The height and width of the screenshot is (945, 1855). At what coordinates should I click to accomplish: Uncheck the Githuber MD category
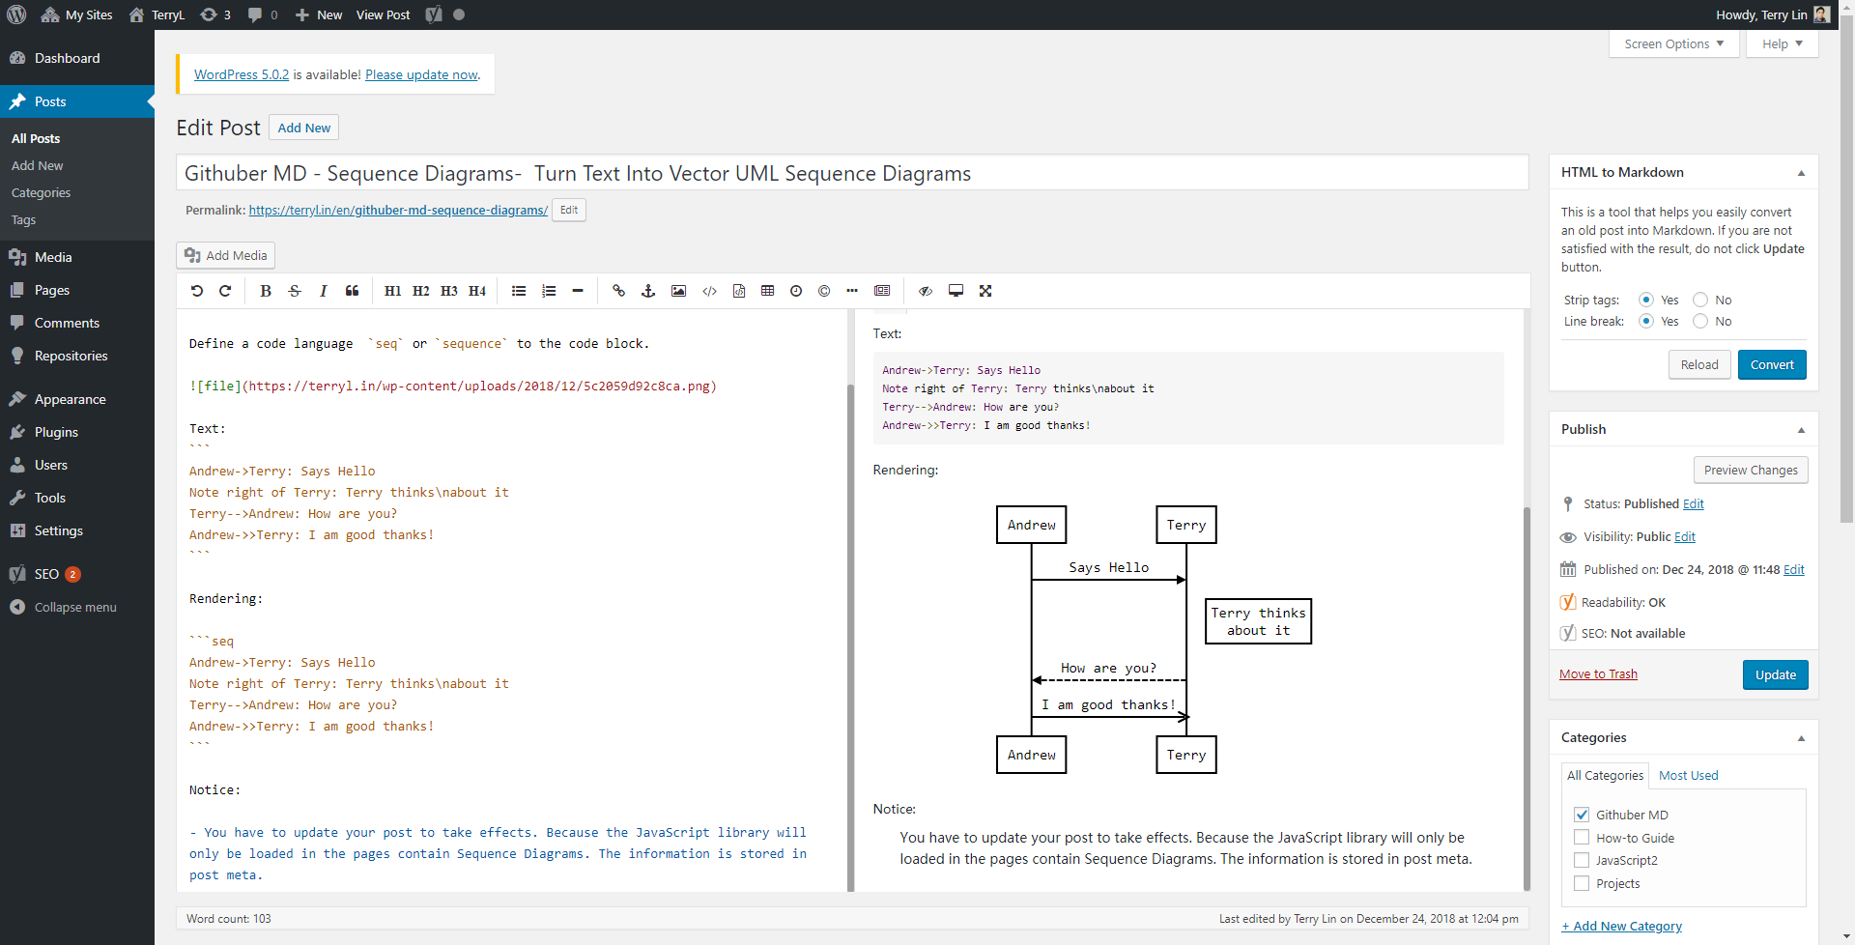click(x=1582, y=815)
